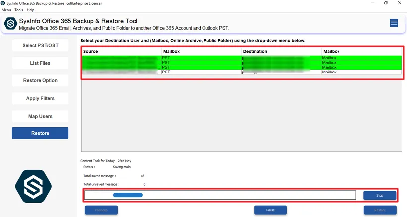Click the Saving mails status text
The width and height of the screenshot is (407, 217).
click(x=122, y=167)
